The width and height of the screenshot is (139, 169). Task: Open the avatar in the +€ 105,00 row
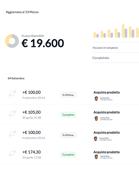pyautogui.click(x=96, y=119)
